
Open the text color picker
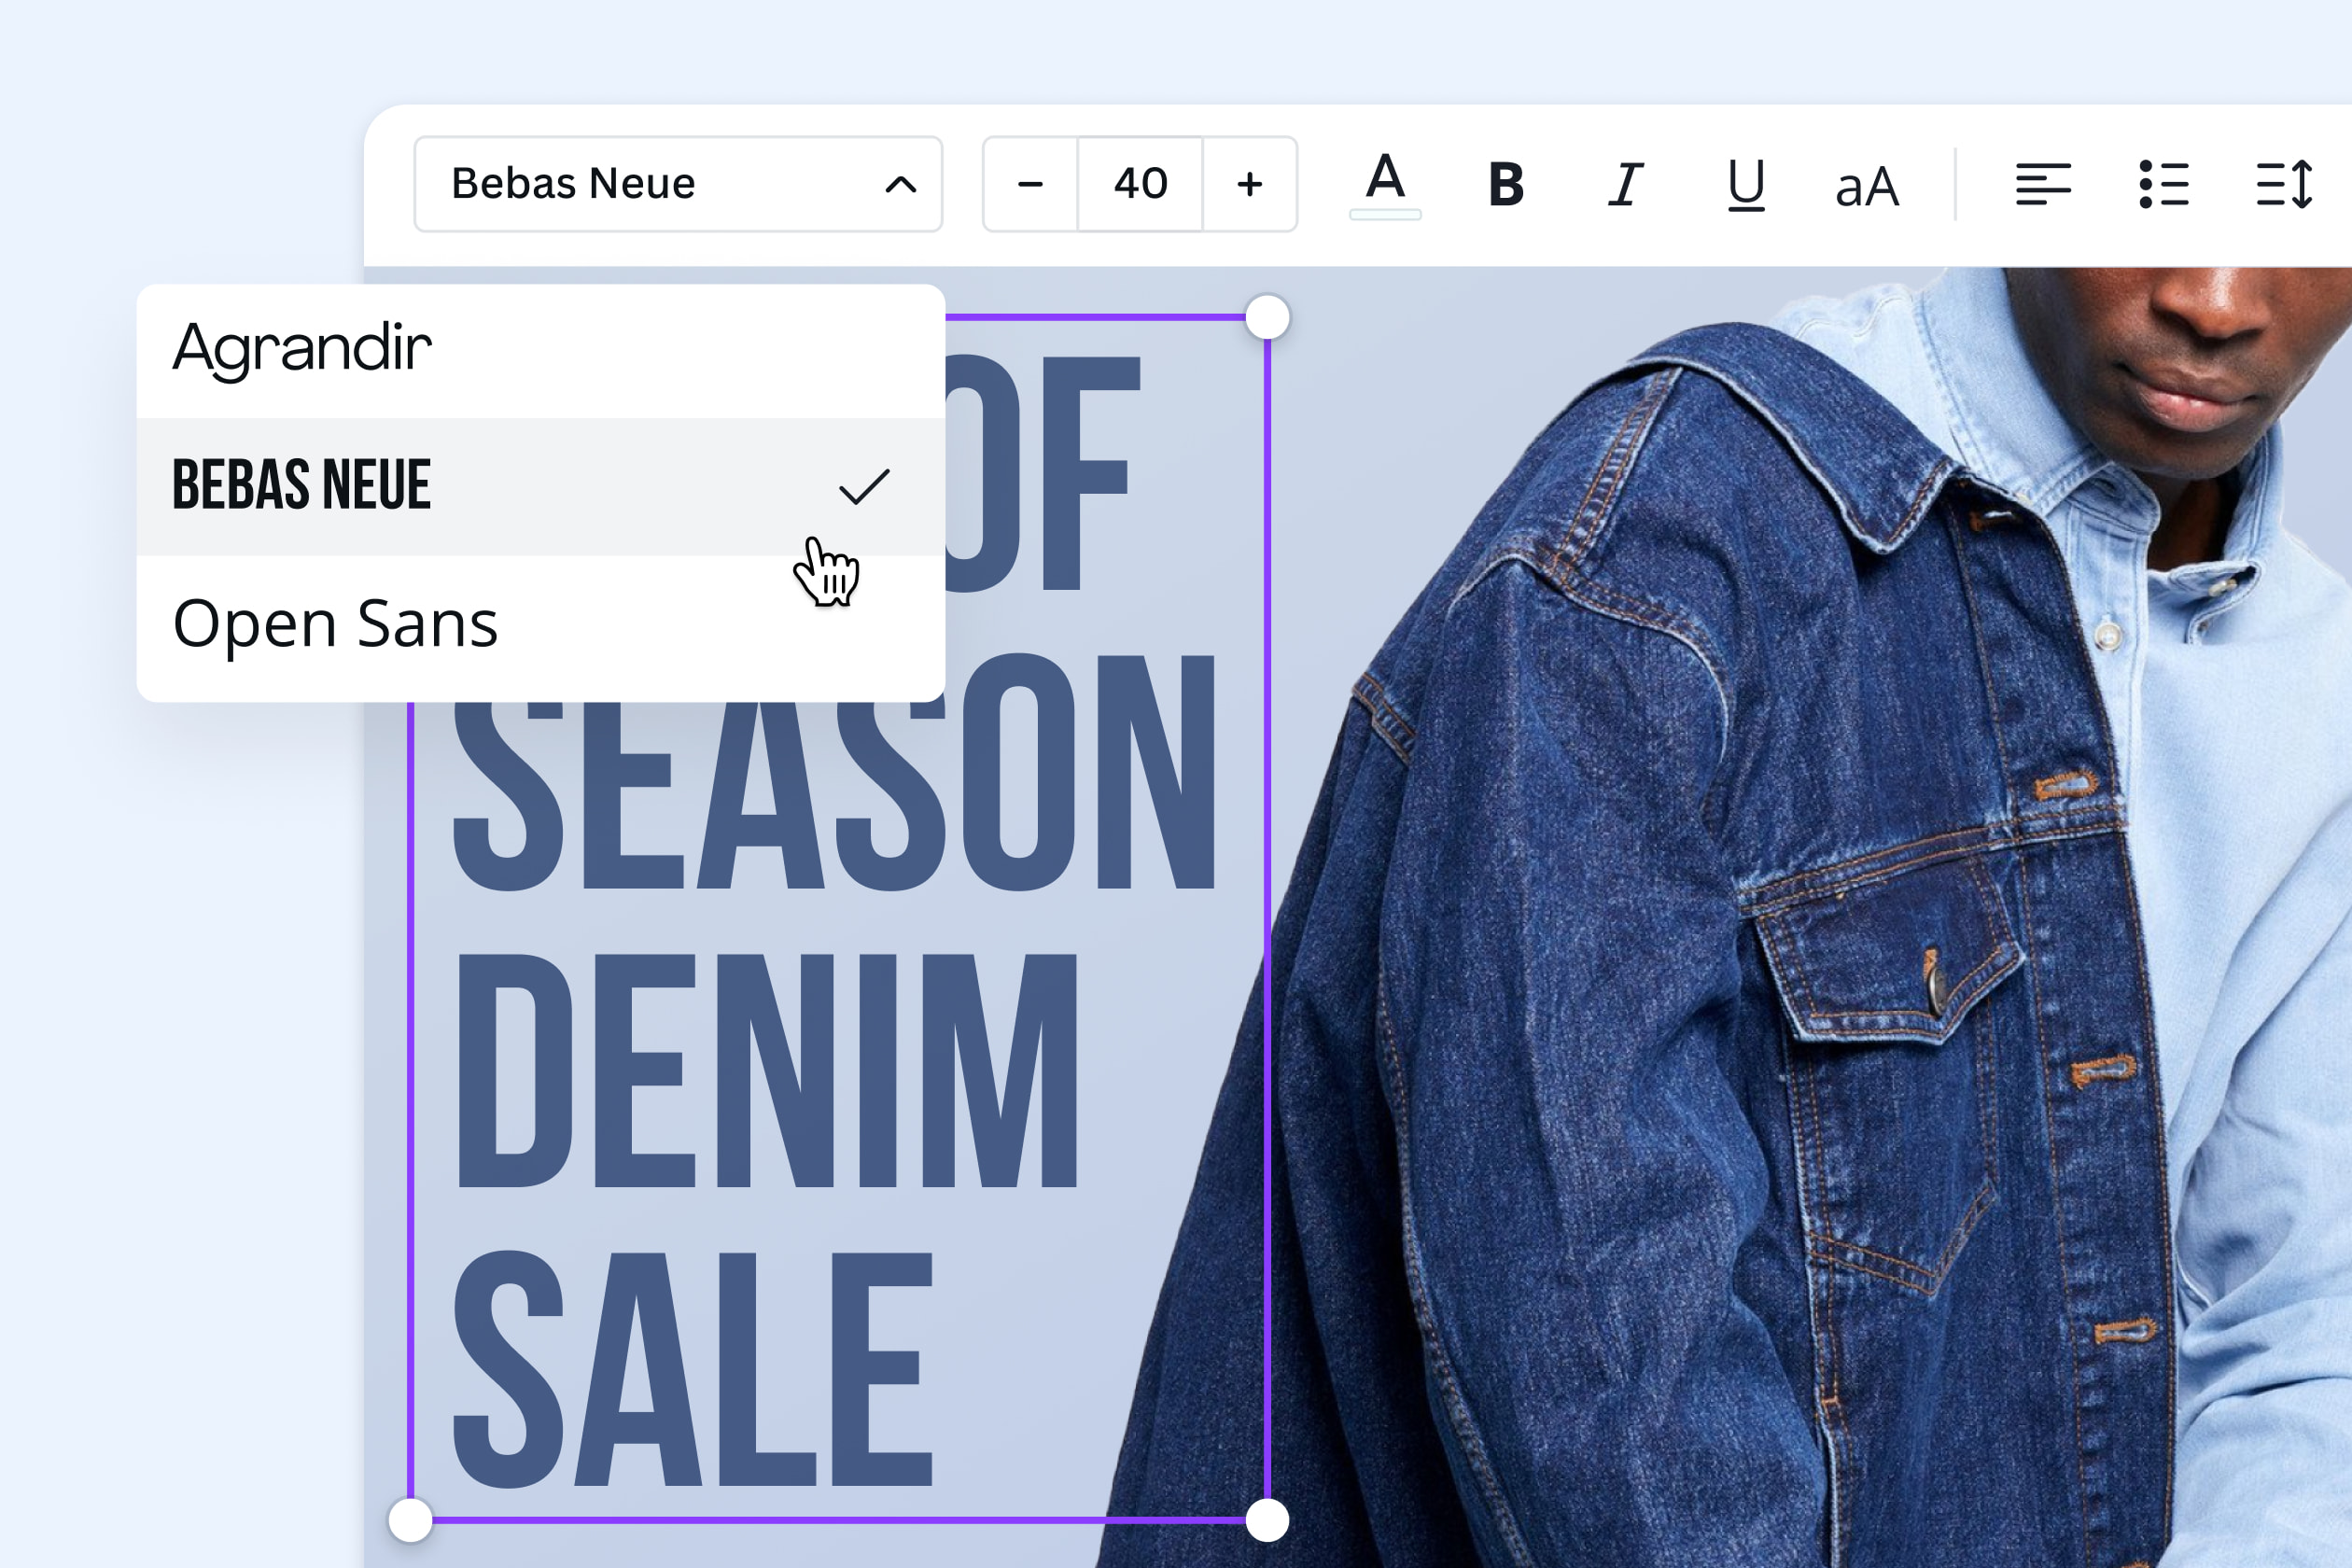(1385, 184)
